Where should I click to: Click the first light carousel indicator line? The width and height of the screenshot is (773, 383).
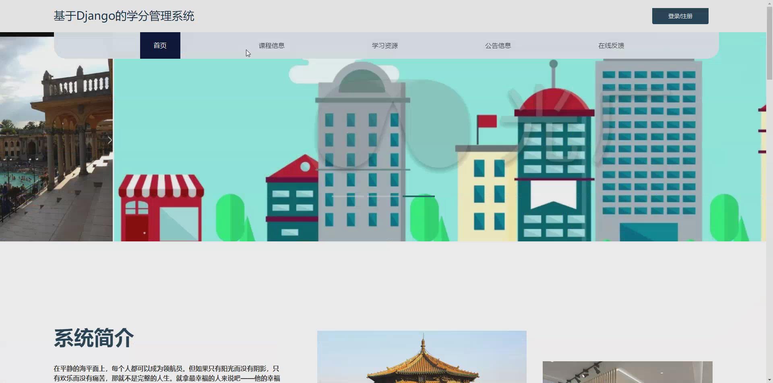348,196
